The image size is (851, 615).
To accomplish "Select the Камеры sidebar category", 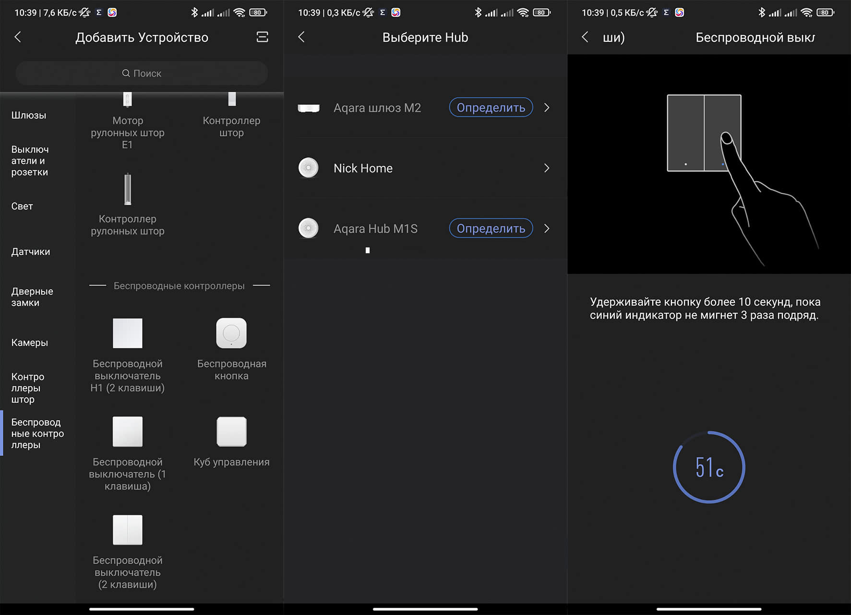I will pyautogui.click(x=30, y=343).
